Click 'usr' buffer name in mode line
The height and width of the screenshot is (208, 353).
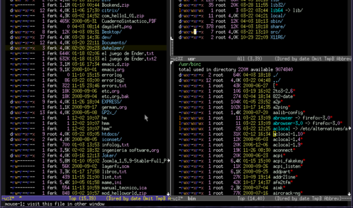click(x=191, y=59)
